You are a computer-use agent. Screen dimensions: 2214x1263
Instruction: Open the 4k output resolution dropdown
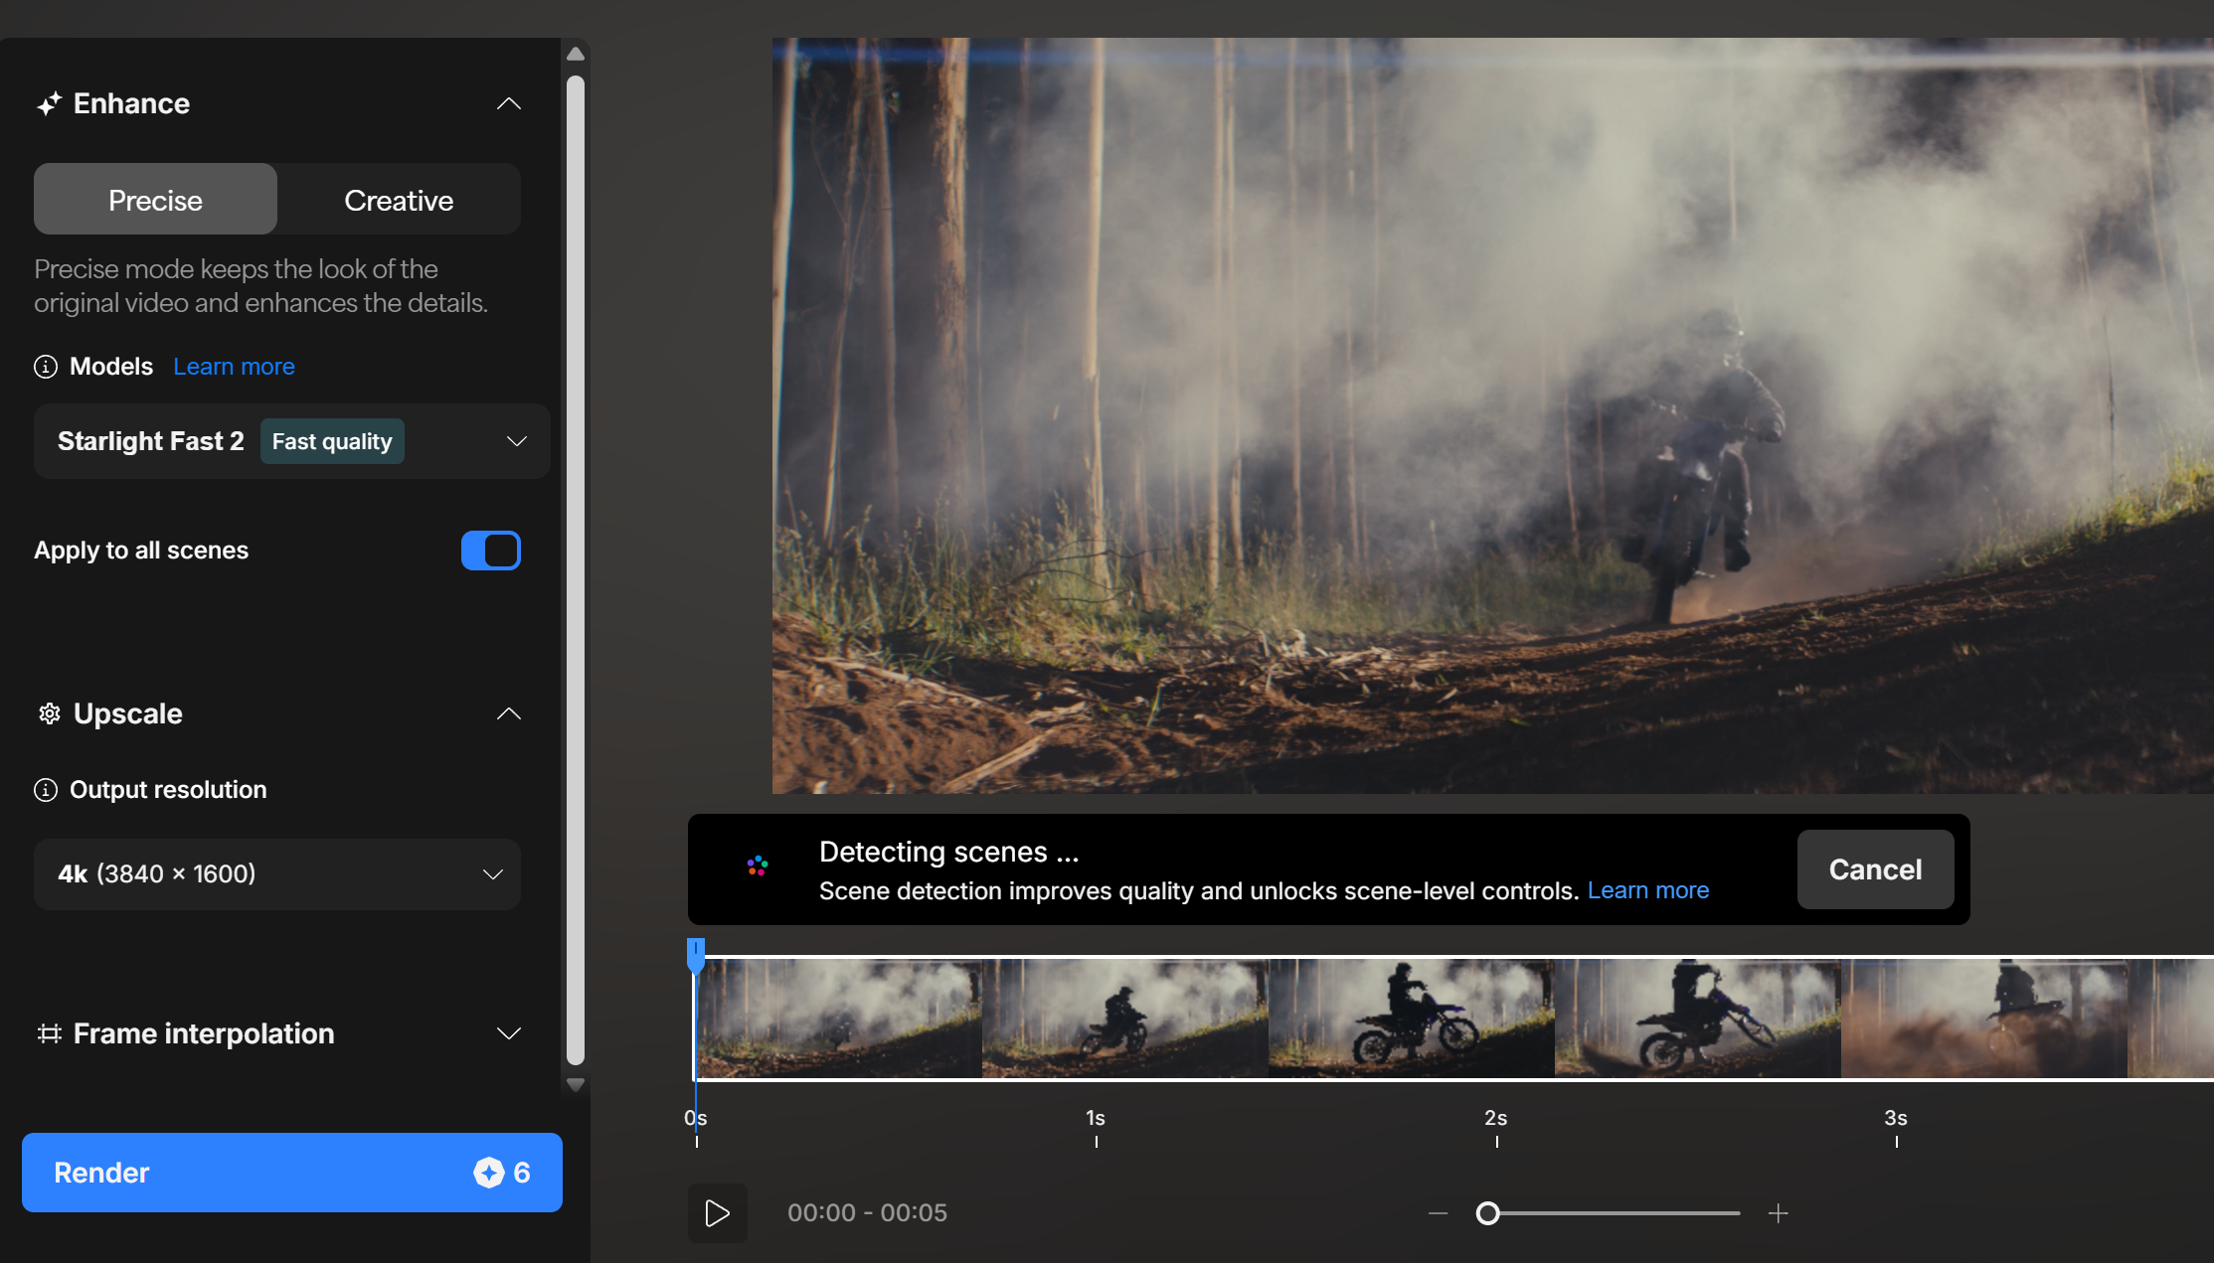pyautogui.click(x=277, y=874)
